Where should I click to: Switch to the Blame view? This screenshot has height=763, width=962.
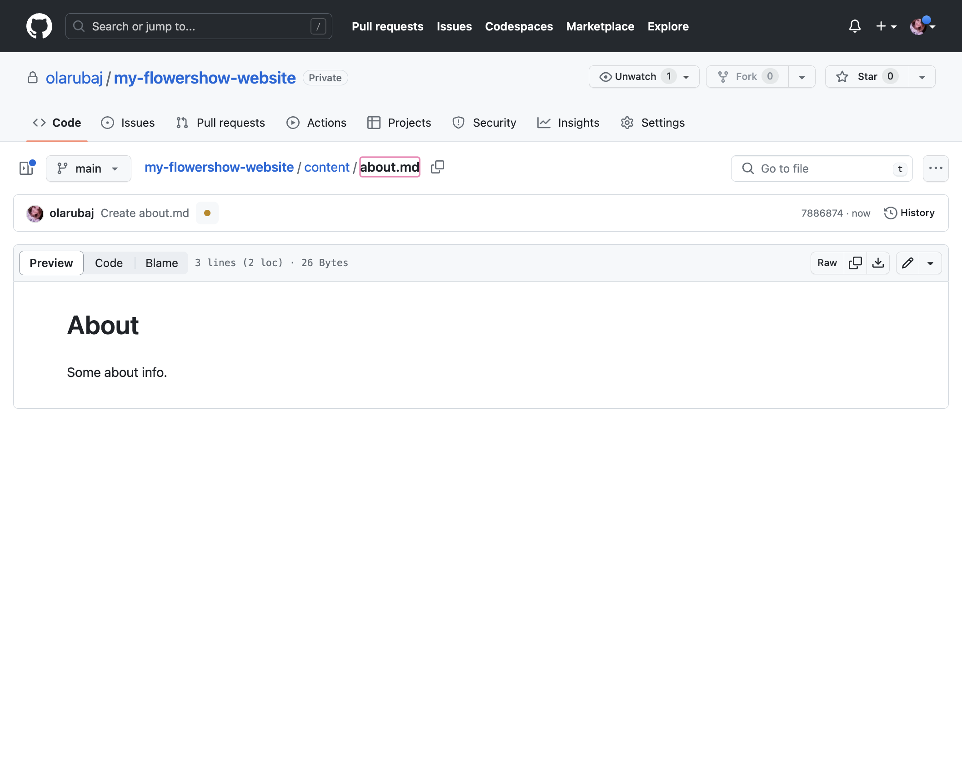coord(162,263)
